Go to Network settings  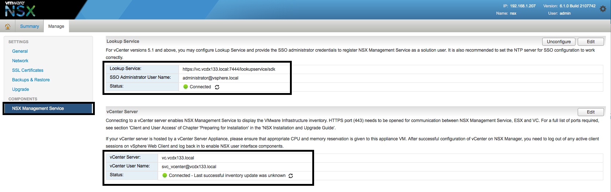(20, 61)
